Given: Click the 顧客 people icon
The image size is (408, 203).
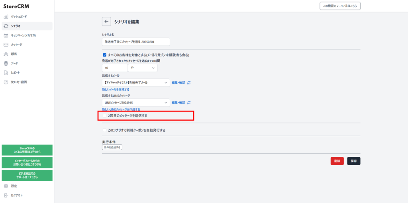Looking at the screenshot, I should 6,54.
